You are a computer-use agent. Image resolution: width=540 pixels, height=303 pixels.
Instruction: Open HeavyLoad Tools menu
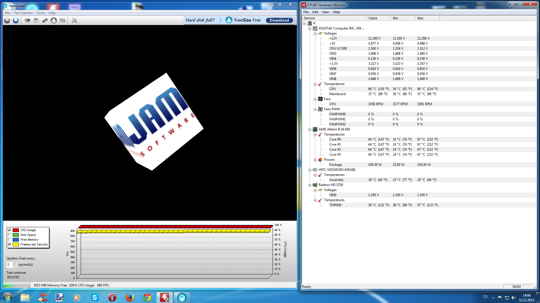pyautogui.click(x=40, y=13)
